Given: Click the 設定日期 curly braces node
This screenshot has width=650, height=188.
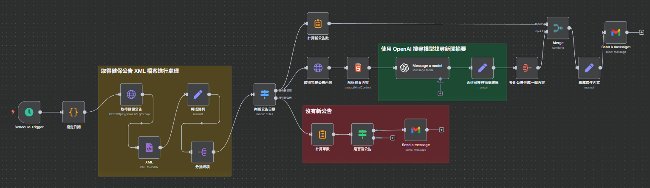Looking at the screenshot, I should click(x=73, y=112).
